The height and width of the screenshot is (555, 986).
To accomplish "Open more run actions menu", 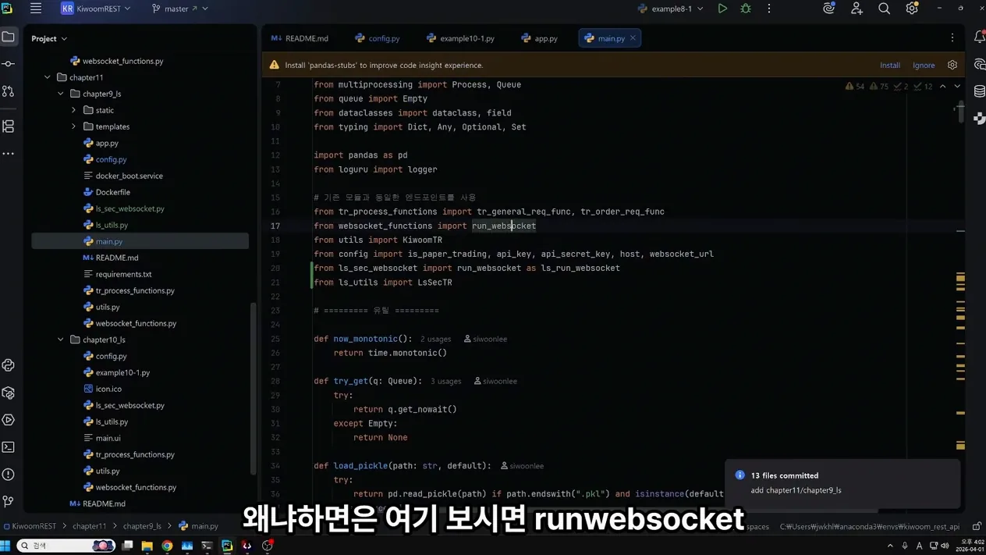I will tap(769, 9).
